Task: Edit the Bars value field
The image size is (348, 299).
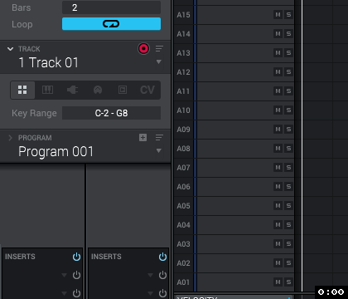Action: [111, 7]
